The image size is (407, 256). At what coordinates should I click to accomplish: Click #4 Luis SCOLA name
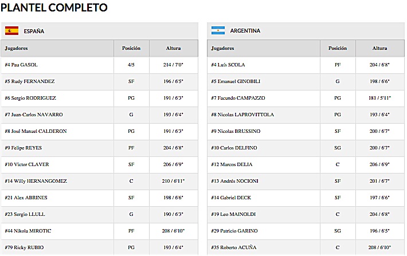(228, 65)
